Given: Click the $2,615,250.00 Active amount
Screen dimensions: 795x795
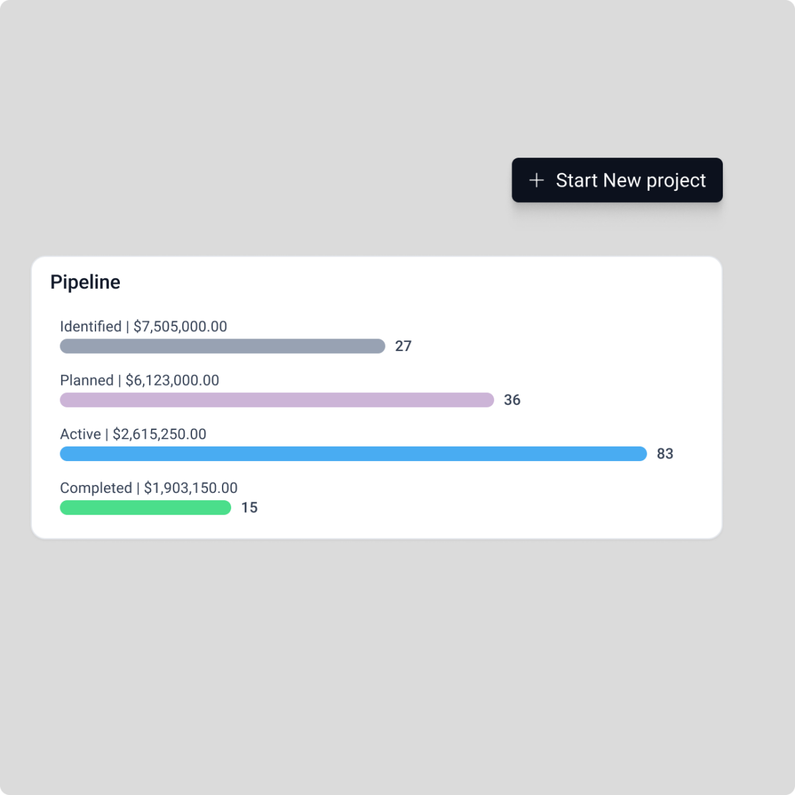Looking at the screenshot, I should 160,434.
